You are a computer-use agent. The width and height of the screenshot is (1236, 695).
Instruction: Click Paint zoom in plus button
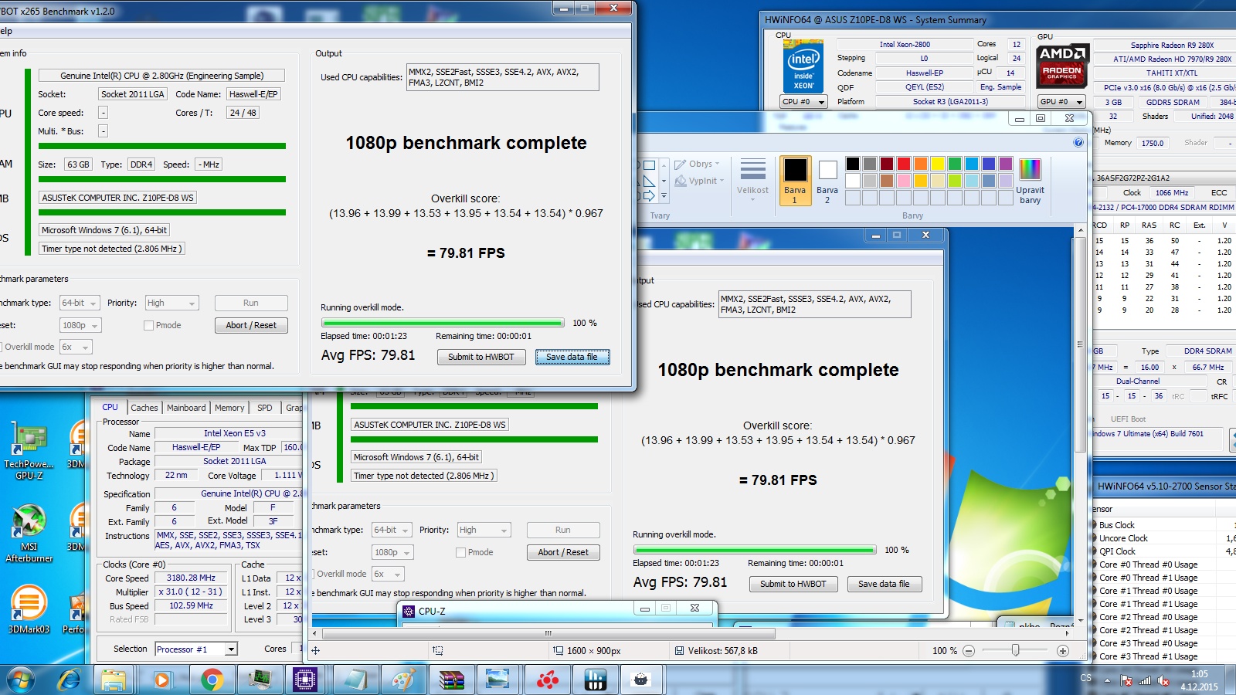1063,651
